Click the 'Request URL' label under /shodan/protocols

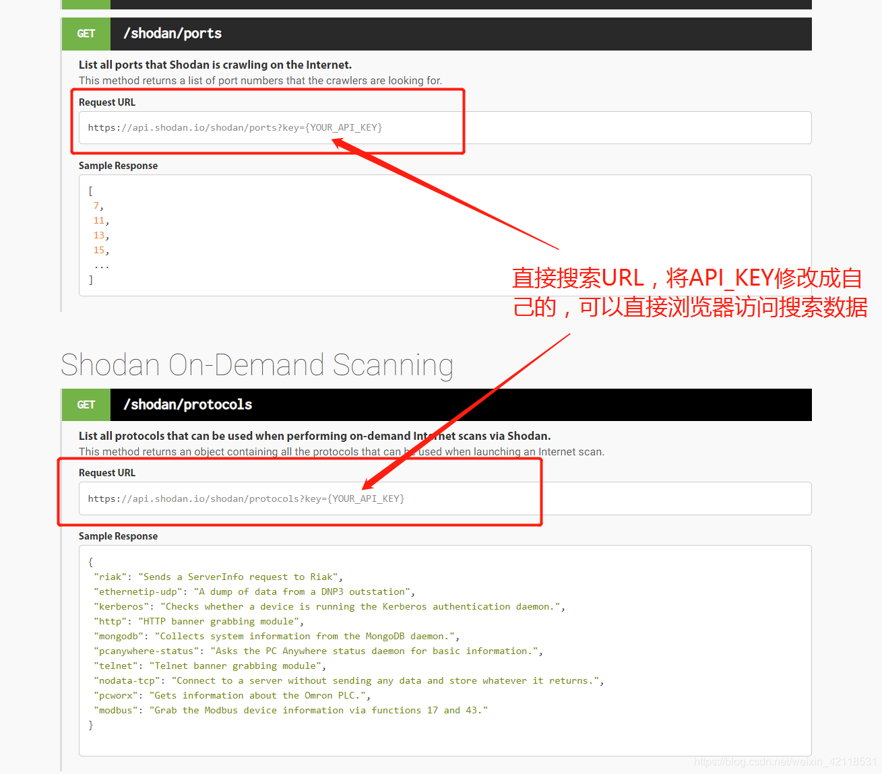(x=107, y=473)
